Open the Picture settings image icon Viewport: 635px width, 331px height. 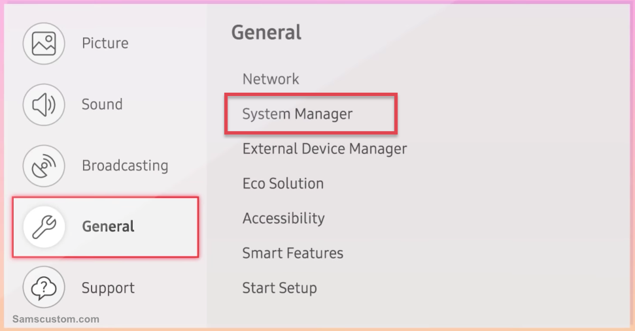pyautogui.click(x=44, y=43)
